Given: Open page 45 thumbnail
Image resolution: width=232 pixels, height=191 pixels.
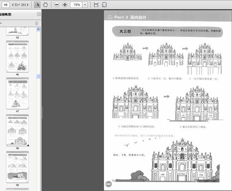Looking at the screenshot, I should point(17,30).
